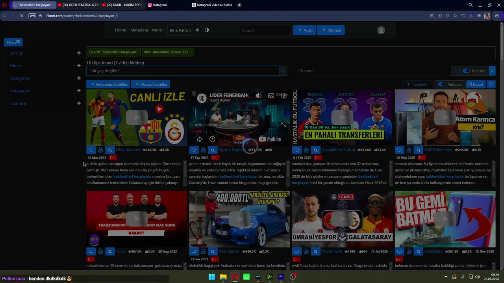
Task: Click Share arrow in embedded video player
Action: click(200, 139)
